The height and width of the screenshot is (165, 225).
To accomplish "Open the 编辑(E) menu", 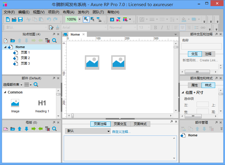I will tap(24, 12).
